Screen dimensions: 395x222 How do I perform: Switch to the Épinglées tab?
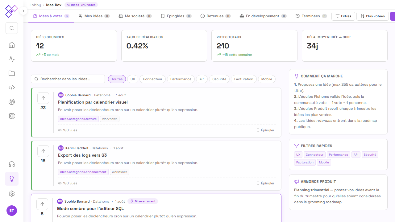pyautogui.click(x=176, y=16)
